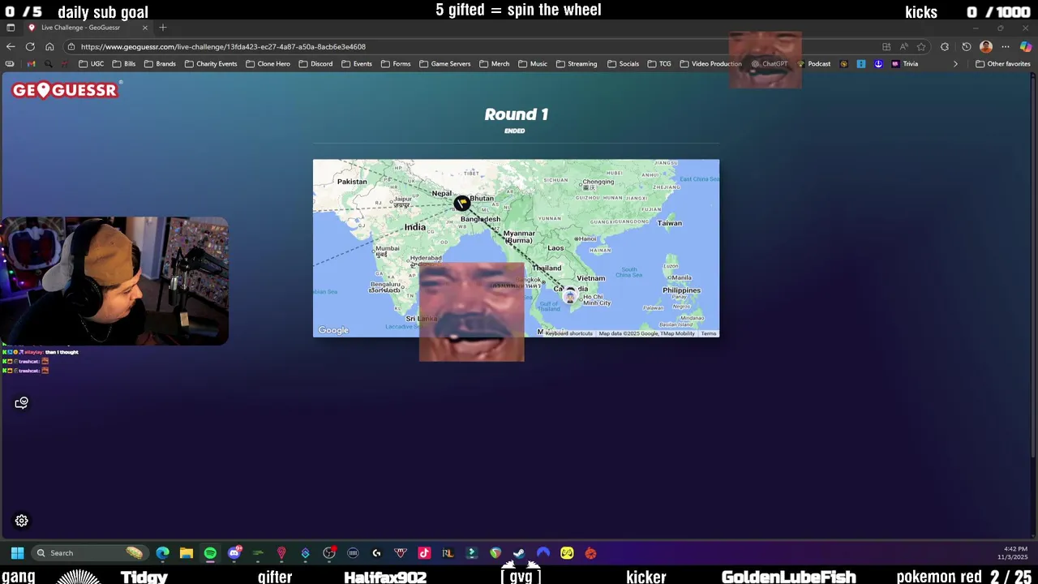Open Logitech G Hub from the taskbar
The width and height of the screenshot is (1038, 584).
(x=376, y=553)
